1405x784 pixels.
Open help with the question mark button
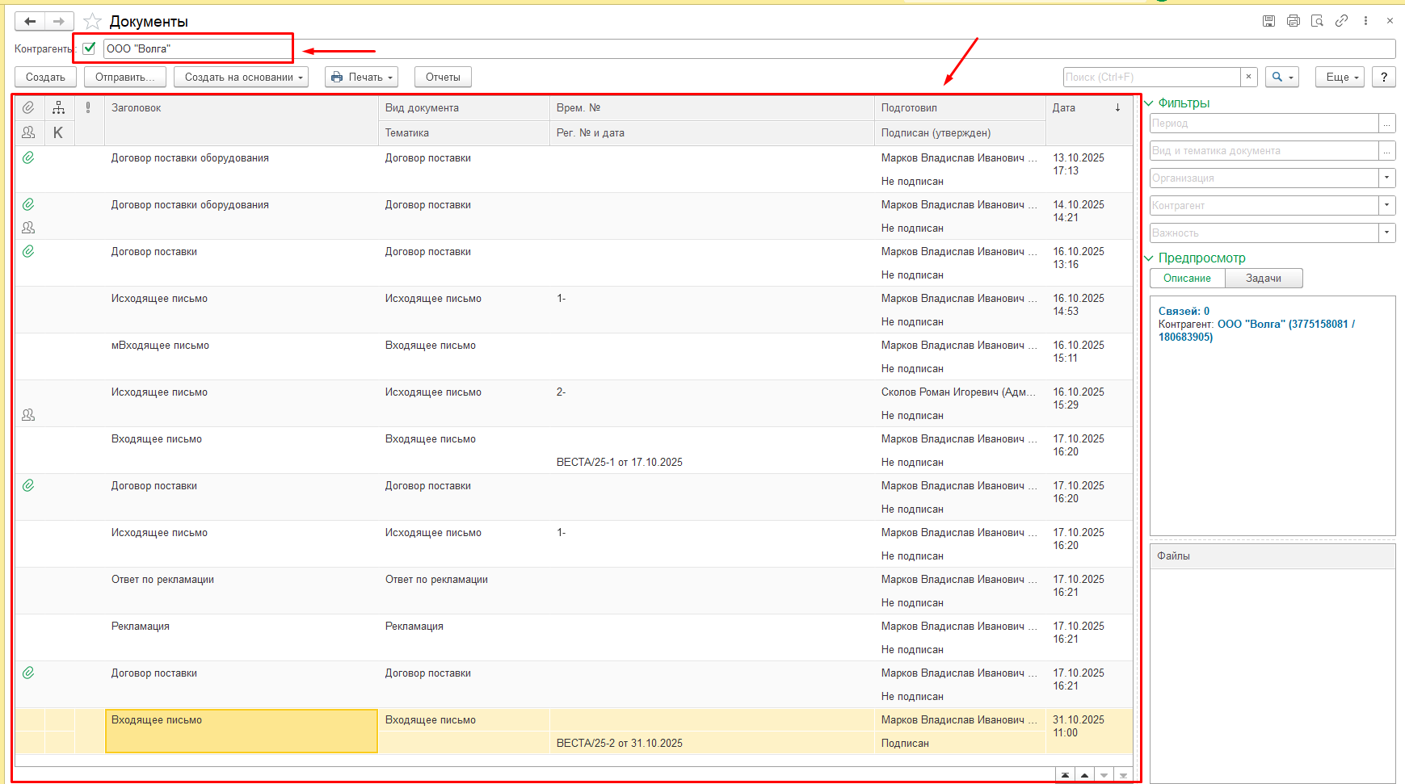coord(1384,77)
